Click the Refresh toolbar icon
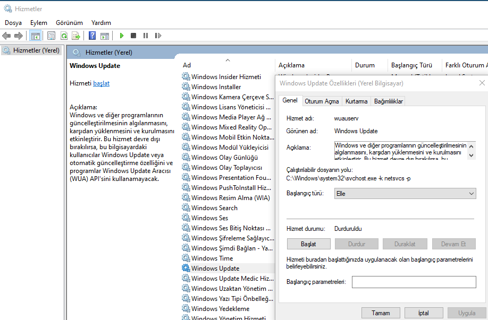This screenshot has height=320, width=488. coord(64,36)
